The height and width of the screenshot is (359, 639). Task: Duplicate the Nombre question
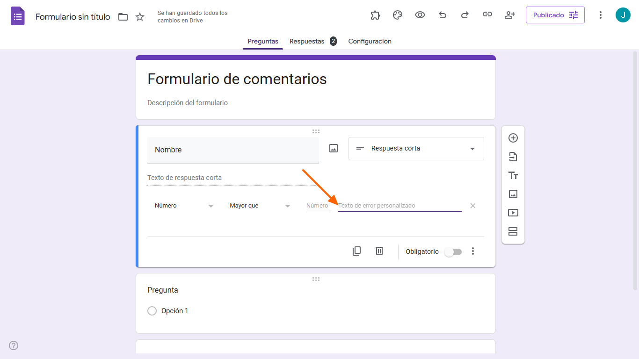(356, 251)
